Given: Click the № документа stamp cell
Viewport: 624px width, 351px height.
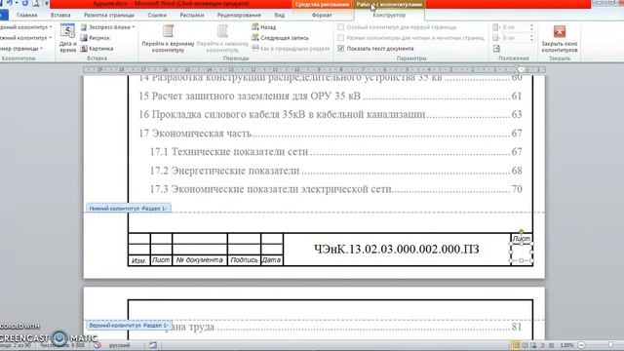Looking at the screenshot, I should tap(199, 260).
